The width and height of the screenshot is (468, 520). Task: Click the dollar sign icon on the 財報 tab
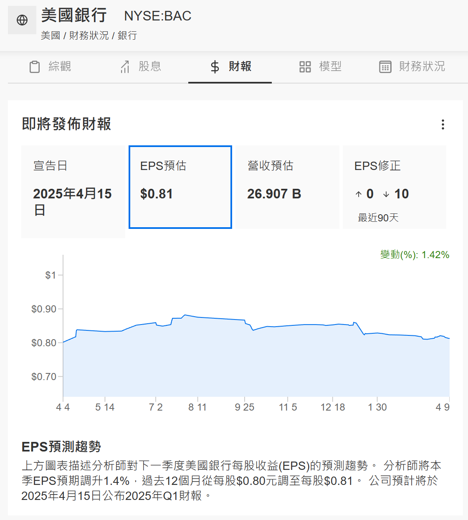[215, 67]
